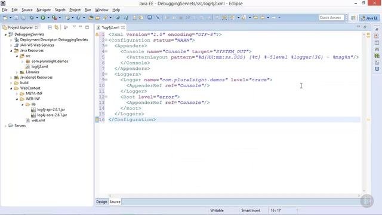382x215 pixels.
Task: Click Smart Insert in status bar
Action: click(251, 210)
